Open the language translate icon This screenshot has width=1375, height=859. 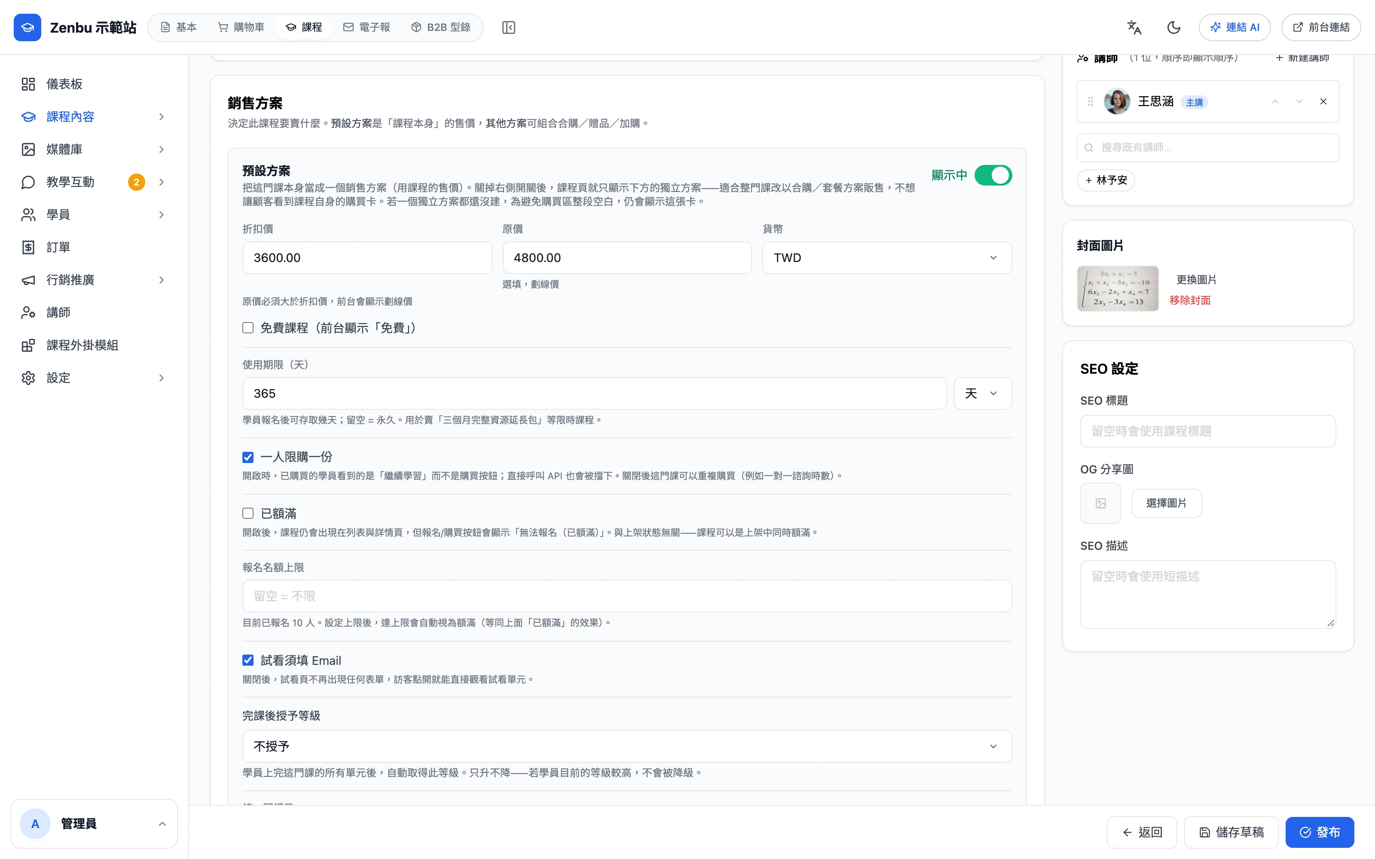pos(1134,27)
